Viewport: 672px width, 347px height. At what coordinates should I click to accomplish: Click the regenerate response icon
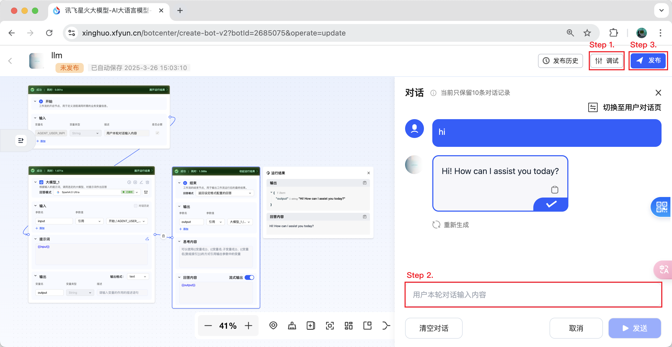pos(436,225)
